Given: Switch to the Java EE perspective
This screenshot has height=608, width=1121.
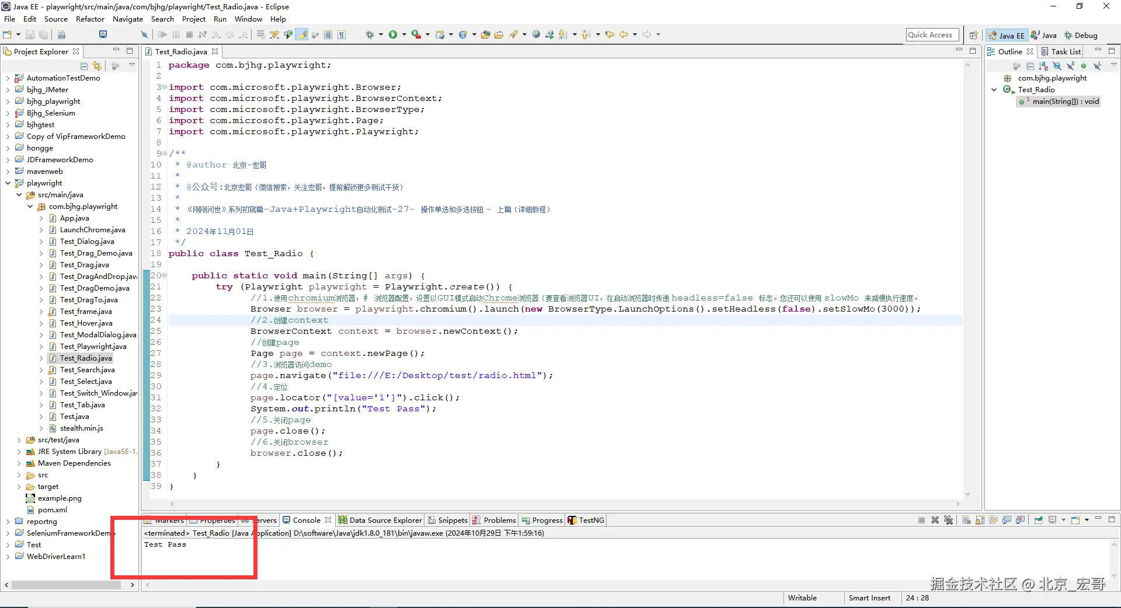Looking at the screenshot, I should (1006, 35).
